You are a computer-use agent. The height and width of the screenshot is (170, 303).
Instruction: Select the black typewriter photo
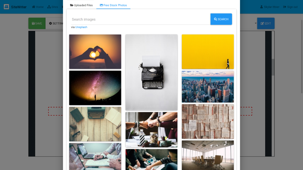151,72
